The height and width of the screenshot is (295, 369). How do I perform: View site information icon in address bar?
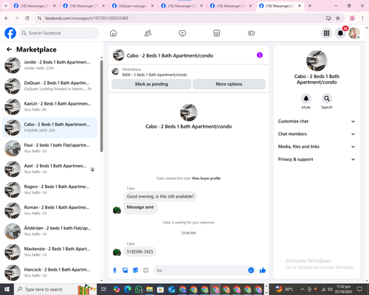click(39, 18)
